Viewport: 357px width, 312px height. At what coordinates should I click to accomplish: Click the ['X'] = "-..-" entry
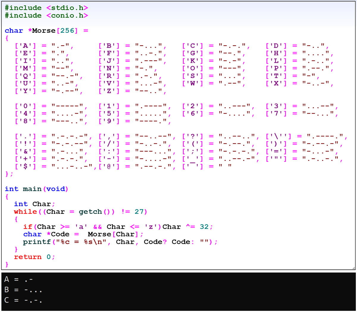tap(300, 84)
